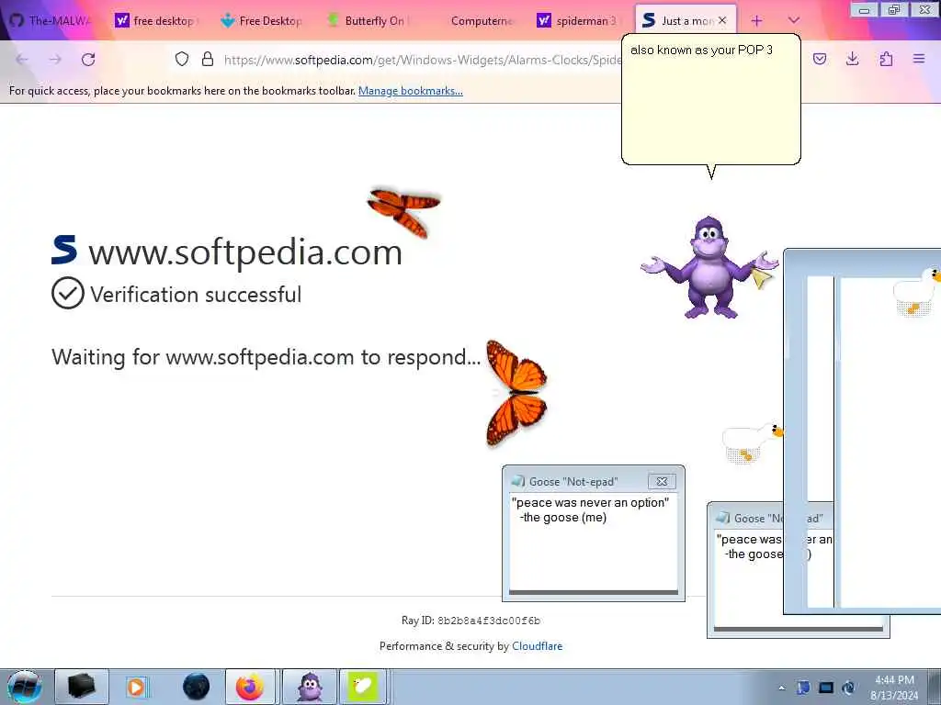
Task: Click the goose walking near the notepads
Action: pos(753,442)
